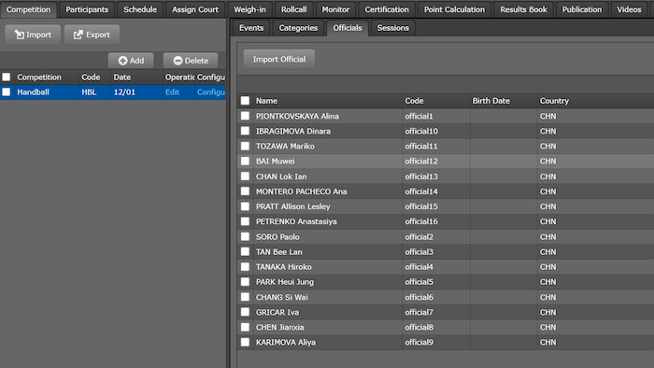Image resolution: width=654 pixels, height=368 pixels.
Task: Check the box for TOZAWA Mariko
Action: 245,146
